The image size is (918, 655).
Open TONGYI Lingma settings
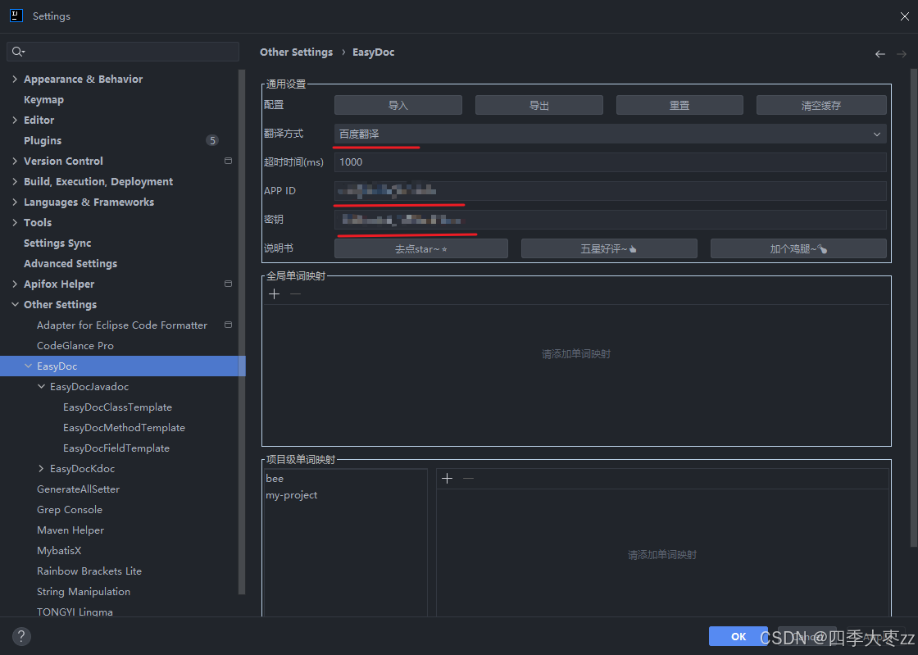click(75, 611)
